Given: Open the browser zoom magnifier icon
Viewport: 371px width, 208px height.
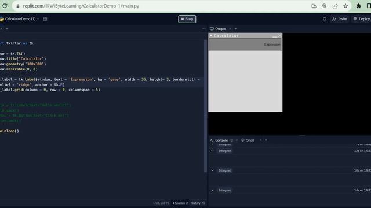Looking at the screenshot, I should pyautogui.click(x=325, y=6).
